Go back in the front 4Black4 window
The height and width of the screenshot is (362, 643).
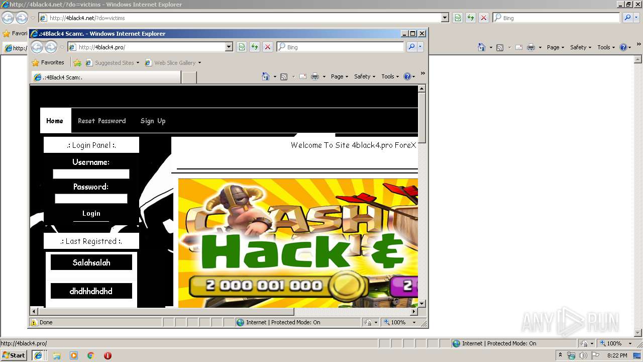[x=37, y=47]
